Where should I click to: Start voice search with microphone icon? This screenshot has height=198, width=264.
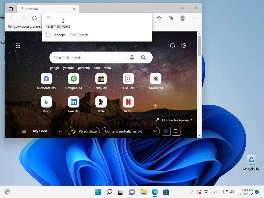point(132,57)
